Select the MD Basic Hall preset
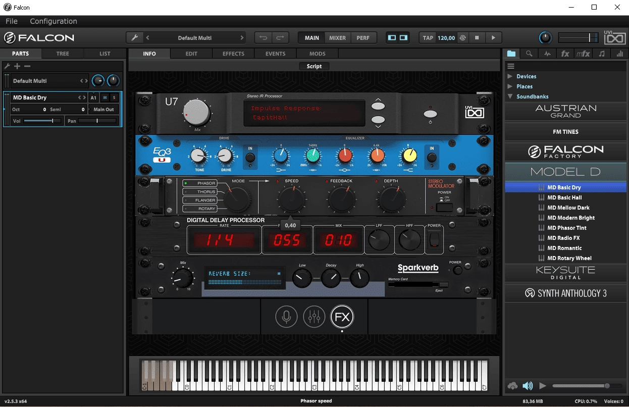This screenshot has width=629, height=407. click(x=565, y=197)
